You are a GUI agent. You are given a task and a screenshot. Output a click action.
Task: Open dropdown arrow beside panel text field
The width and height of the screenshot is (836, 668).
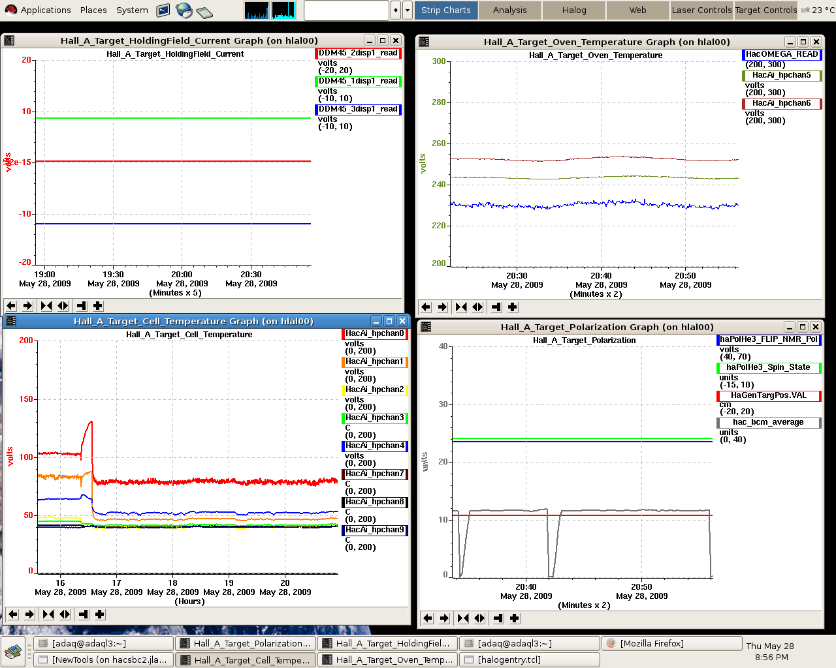tap(408, 10)
